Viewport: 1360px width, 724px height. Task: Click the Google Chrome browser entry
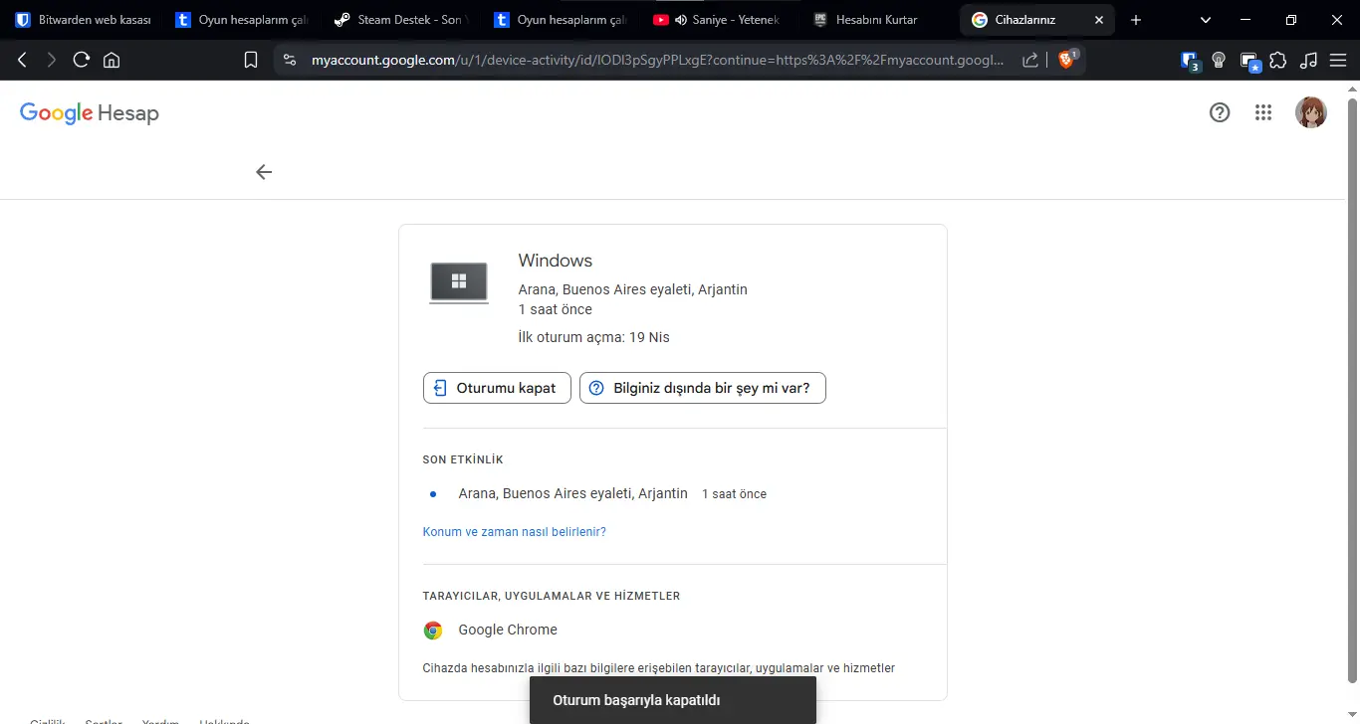[508, 630]
